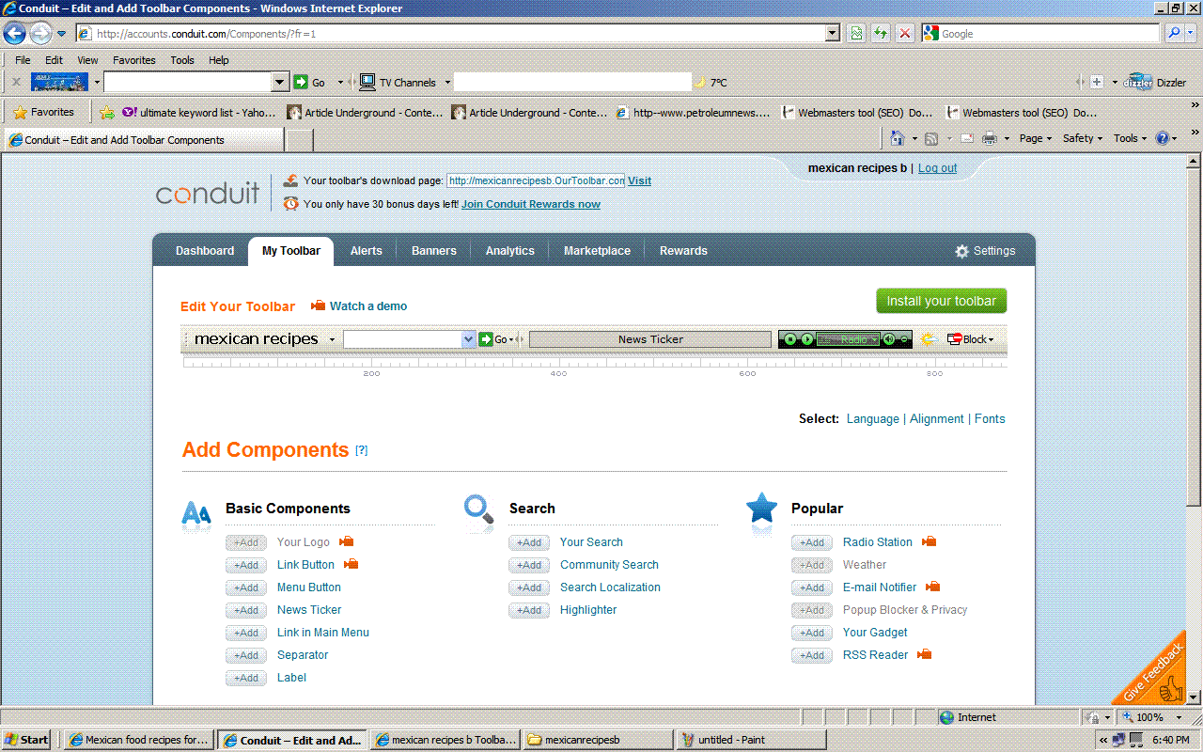This screenshot has height=752, width=1203.
Task: Click the TV Channels monitor icon
Action: (367, 82)
